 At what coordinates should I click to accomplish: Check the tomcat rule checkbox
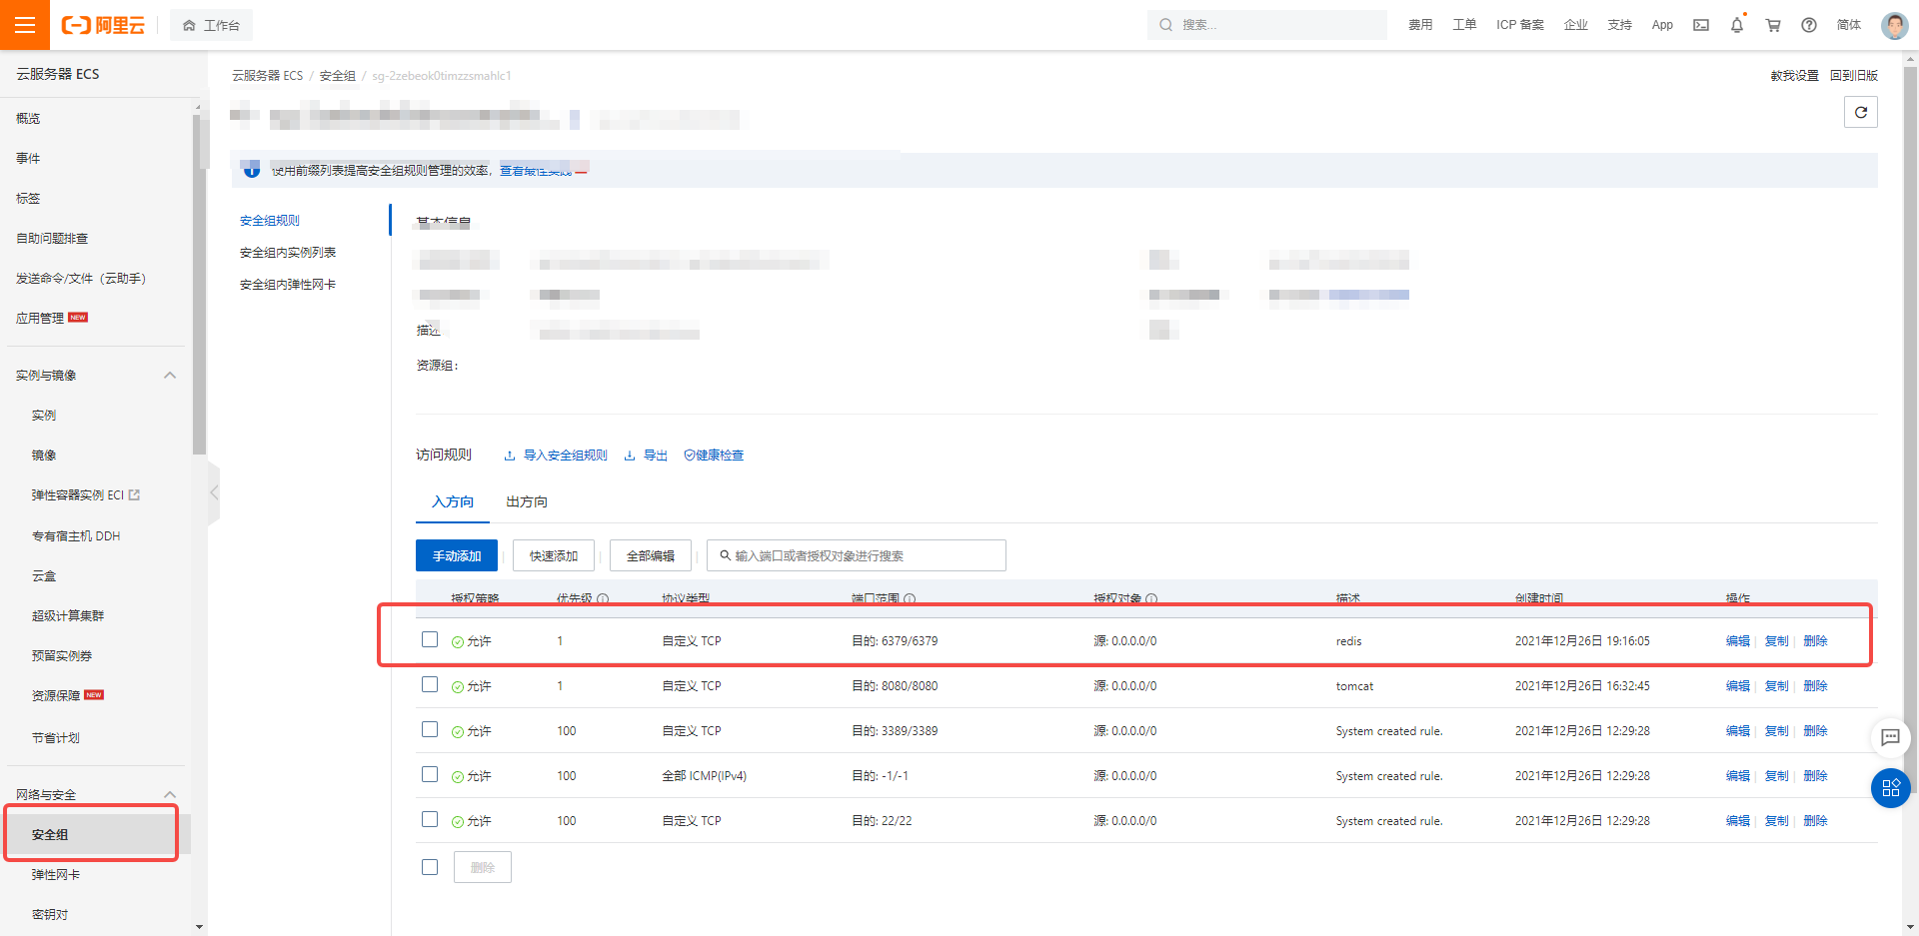430,684
